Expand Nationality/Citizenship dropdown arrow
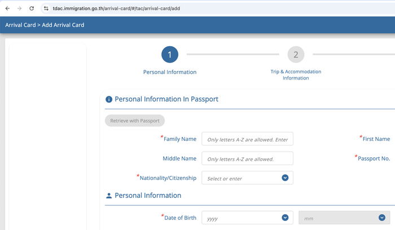Screen dimensions: 395x230 click(x=285, y=178)
